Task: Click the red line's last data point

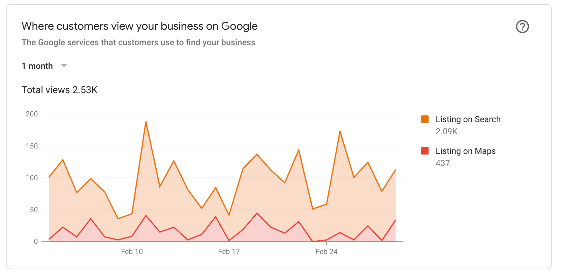Action: point(395,220)
